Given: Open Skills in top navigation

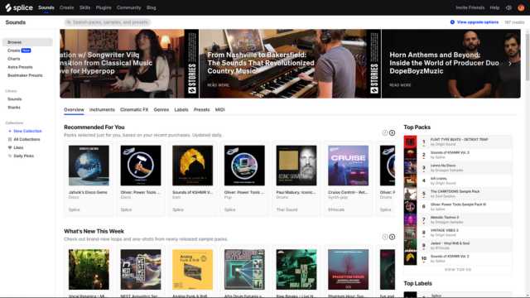Looking at the screenshot, I should pyautogui.click(x=84, y=7).
